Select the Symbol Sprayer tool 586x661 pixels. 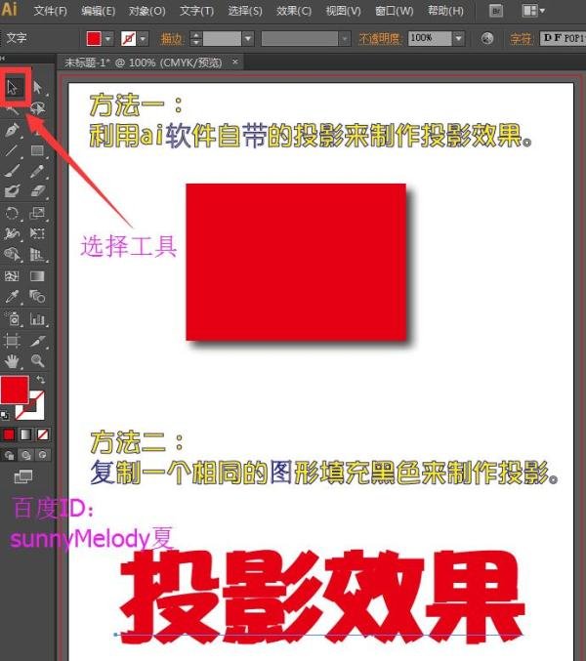click(x=13, y=318)
